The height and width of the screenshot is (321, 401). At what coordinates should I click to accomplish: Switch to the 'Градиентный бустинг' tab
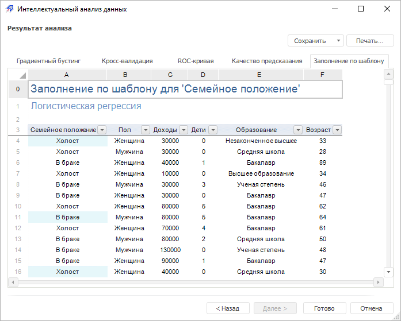click(x=49, y=61)
